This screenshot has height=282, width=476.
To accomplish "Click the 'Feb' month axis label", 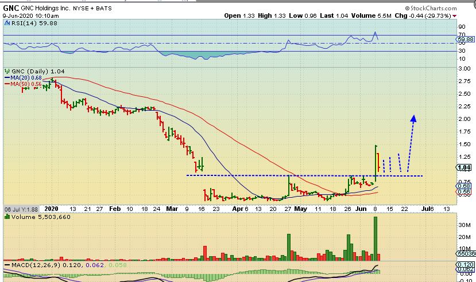I will [115, 209].
